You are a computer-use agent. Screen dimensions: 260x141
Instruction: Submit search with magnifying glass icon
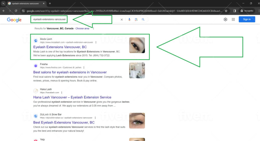click(143, 19)
